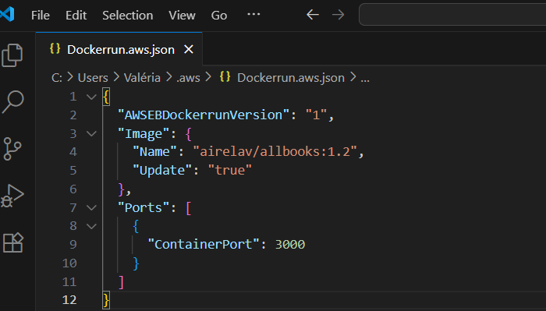Click the "Name" key on line 4
This screenshot has height=311, width=546.
(154, 152)
